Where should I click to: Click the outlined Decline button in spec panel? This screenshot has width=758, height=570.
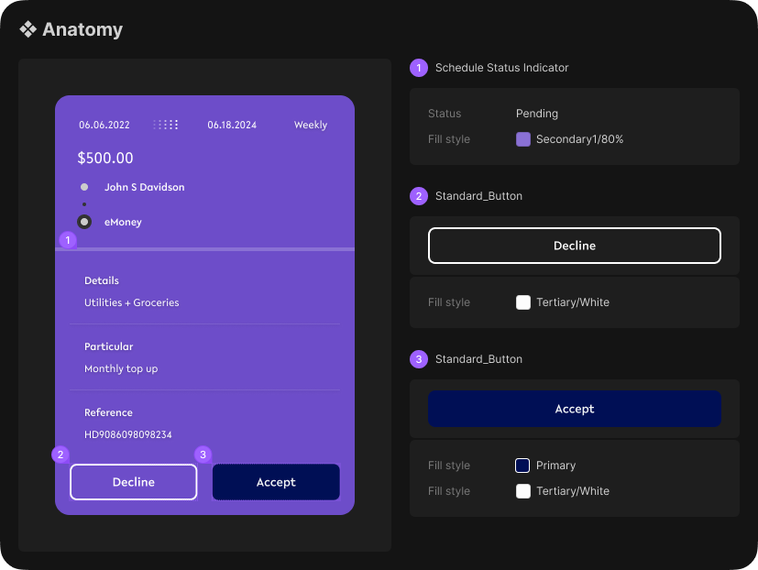point(575,246)
